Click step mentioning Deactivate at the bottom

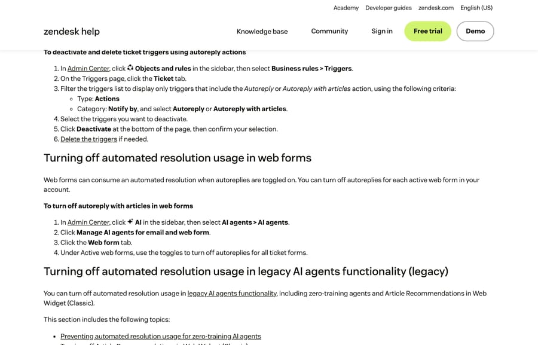(169, 129)
